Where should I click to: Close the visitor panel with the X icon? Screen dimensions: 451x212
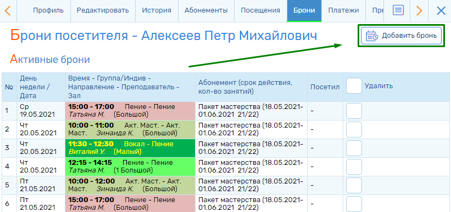tap(441, 11)
